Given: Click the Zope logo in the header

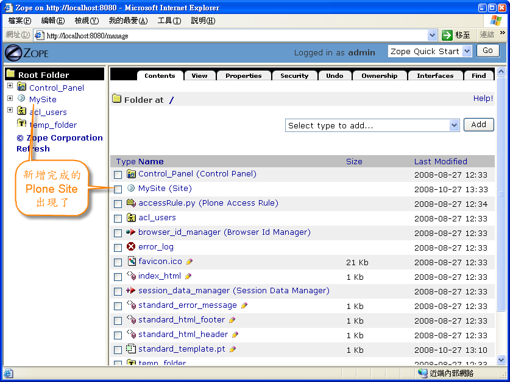Looking at the screenshot, I should coord(27,53).
